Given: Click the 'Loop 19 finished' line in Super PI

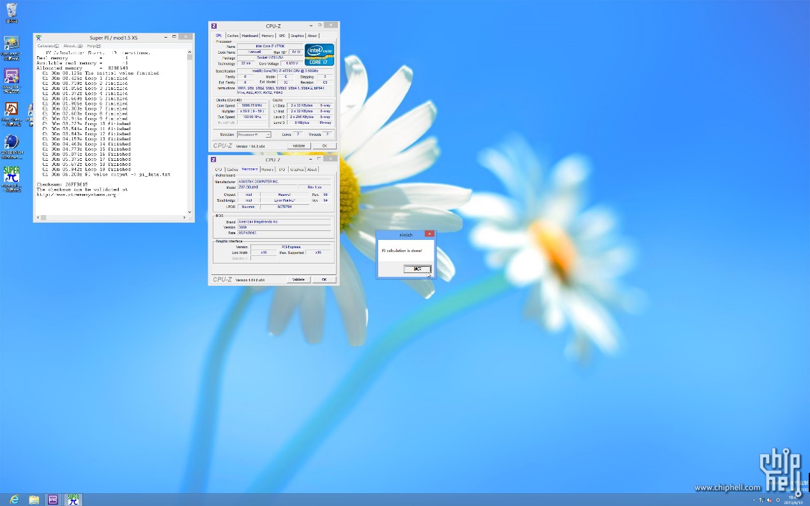Looking at the screenshot, I should 86,170.
